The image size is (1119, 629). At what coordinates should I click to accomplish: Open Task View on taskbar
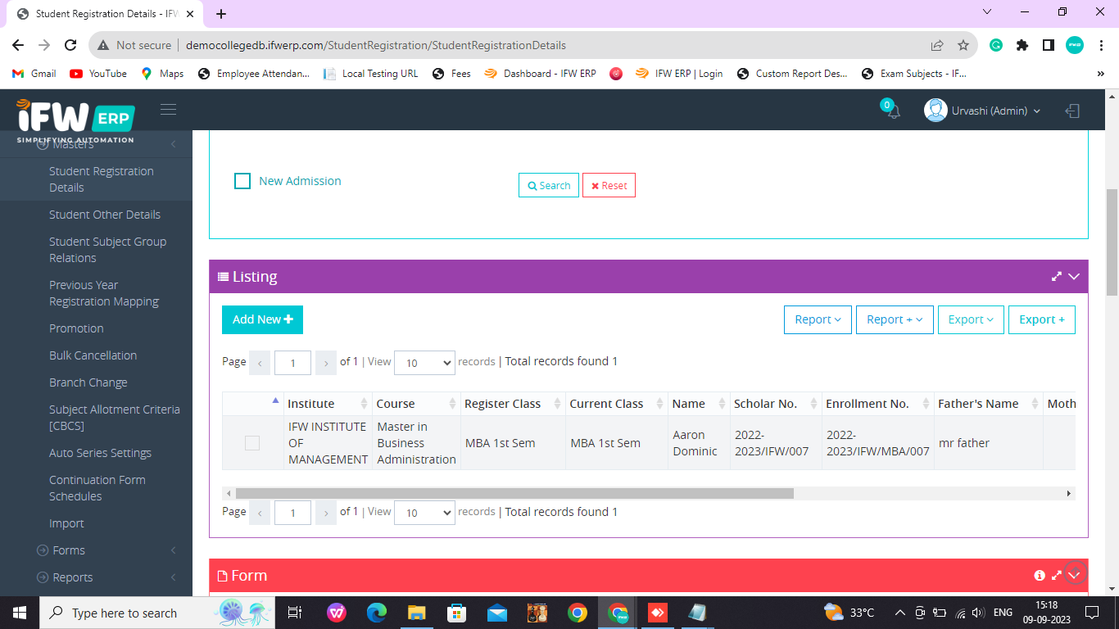coord(295,613)
